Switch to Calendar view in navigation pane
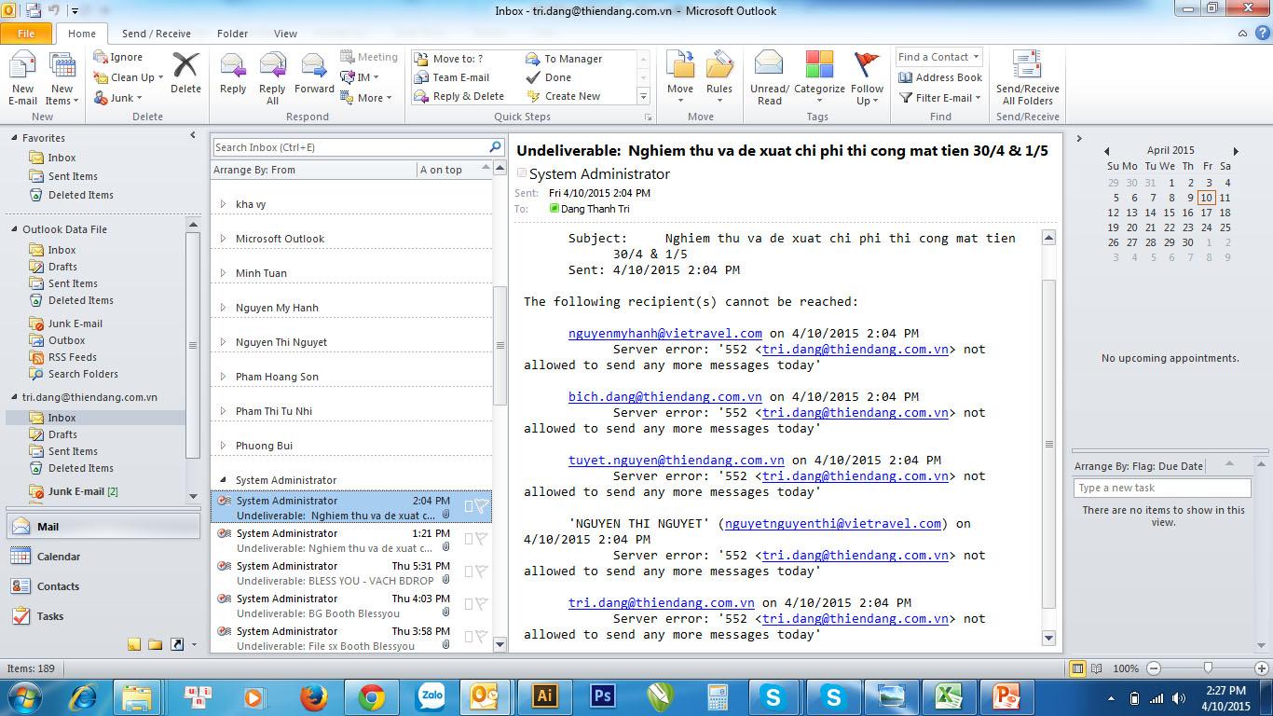This screenshot has width=1273, height=716. click(x=103, y=557)
